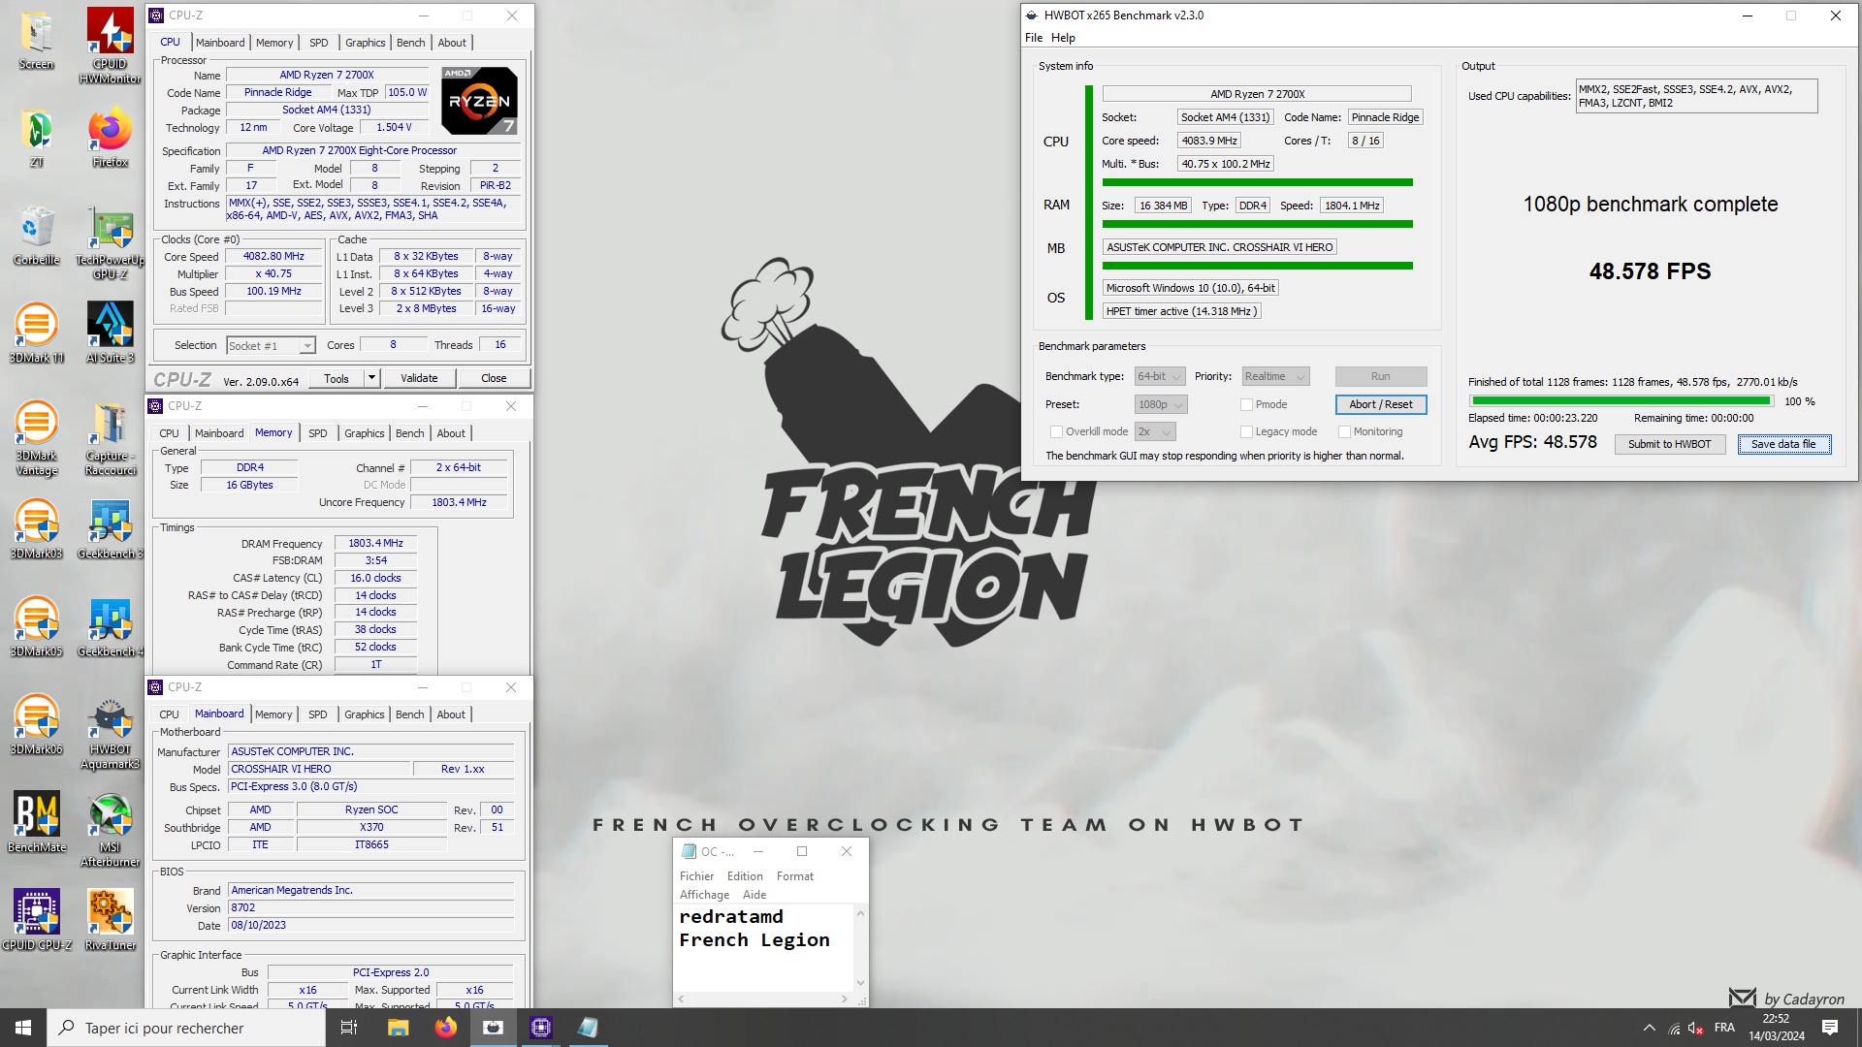Image resolution: width=1862 pixels, height=1047 pixels.
Task: Open the Help menu in HWBOT x265
Action: point(1063,38)
